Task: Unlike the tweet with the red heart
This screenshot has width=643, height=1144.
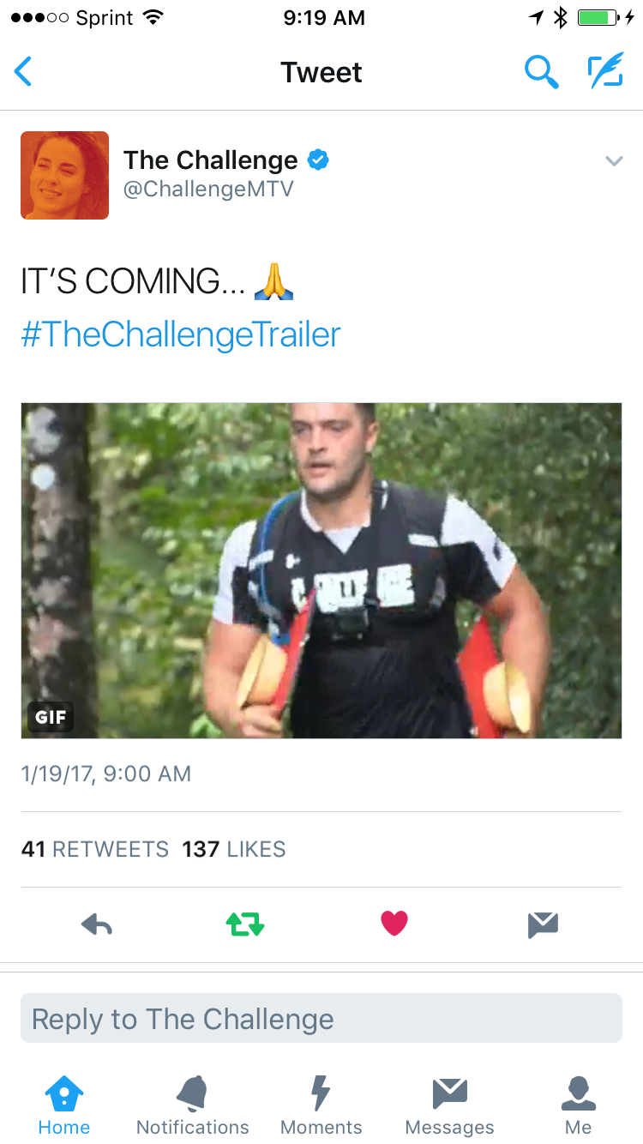Action: (394, 924)
